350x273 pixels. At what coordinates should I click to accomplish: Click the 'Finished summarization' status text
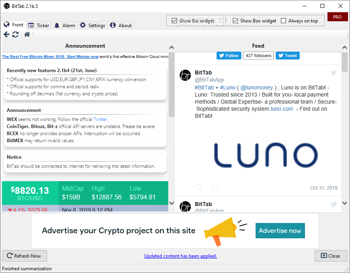(x=27, y=269)
